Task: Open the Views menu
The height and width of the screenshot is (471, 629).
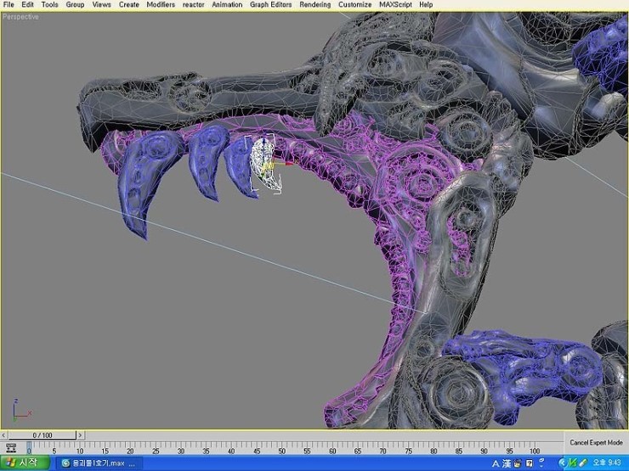Action: coord(101,5)
